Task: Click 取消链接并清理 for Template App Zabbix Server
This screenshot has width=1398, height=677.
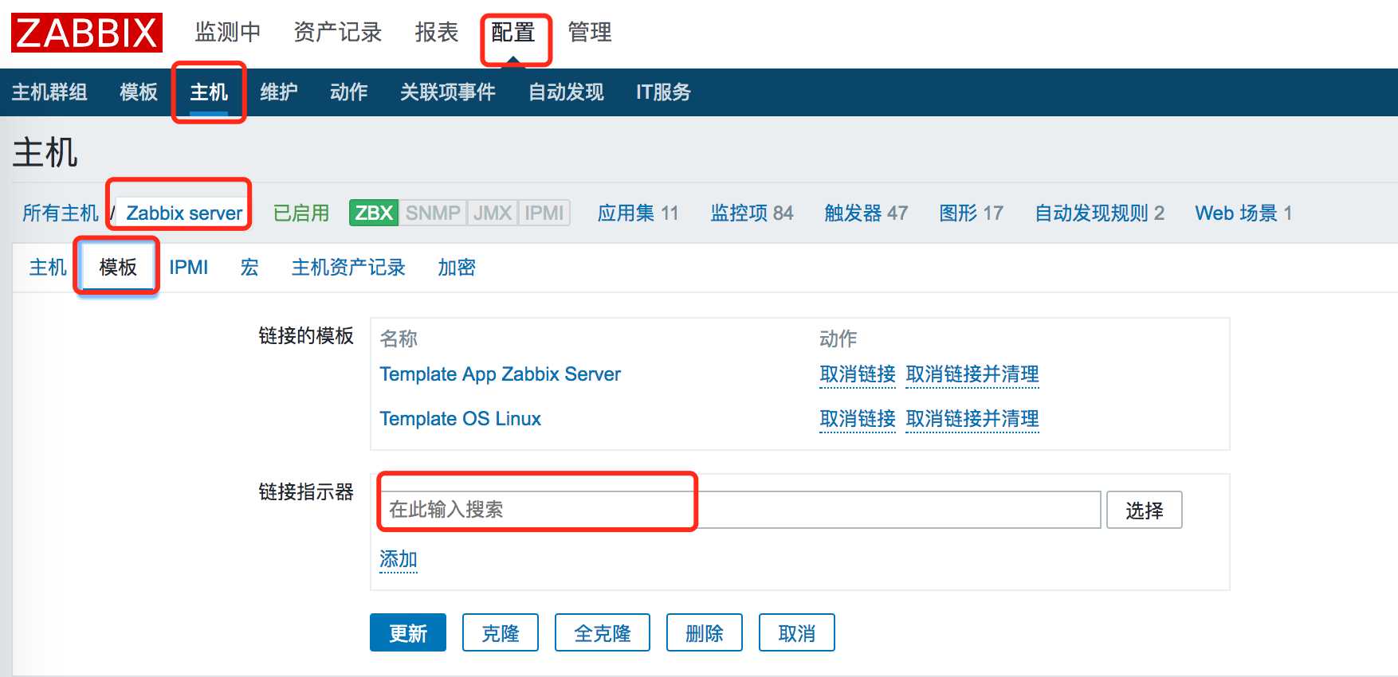Action: tap(972, 374)
